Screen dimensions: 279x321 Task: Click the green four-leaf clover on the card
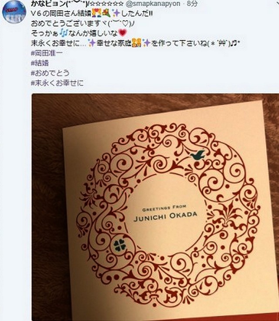tap(119, 246)
